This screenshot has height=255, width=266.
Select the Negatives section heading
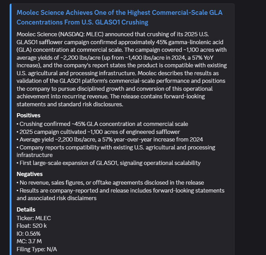[29, 174]
